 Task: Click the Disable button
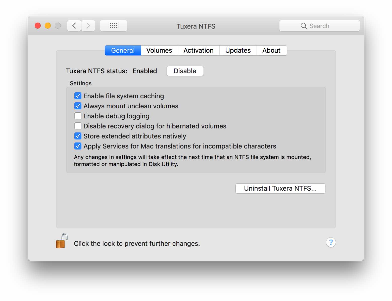click(x=185, y=71)
